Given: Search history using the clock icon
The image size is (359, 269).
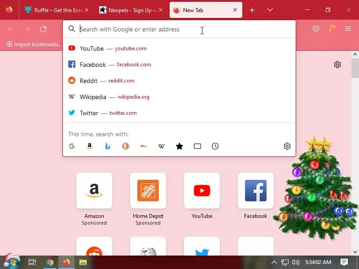Looking at the screenshot, I should click(x=215, y=146).
